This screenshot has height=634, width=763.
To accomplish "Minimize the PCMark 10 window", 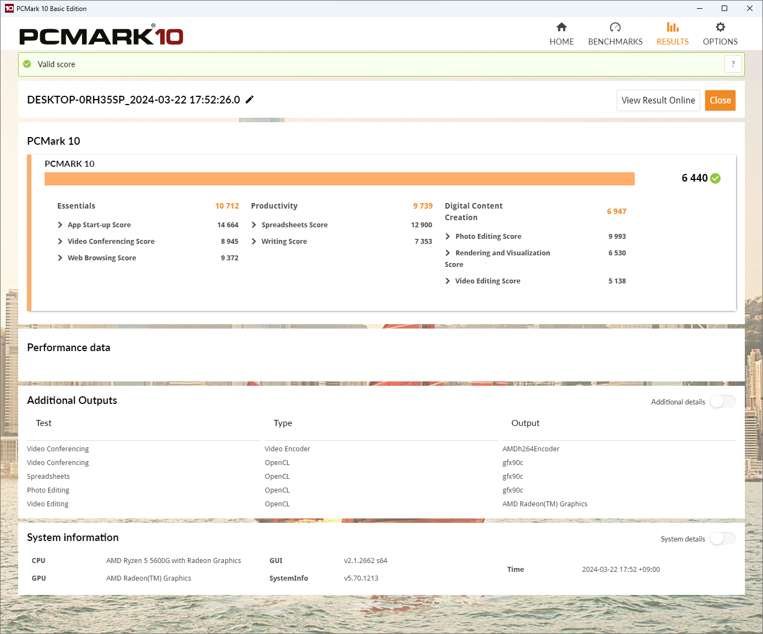I will [x=699, y=8].
